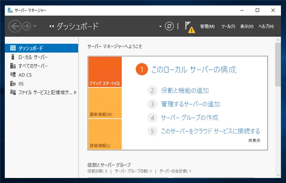Image resolution: width=286 pixels, height=183 pixels.
Task: Refresh the dashboard with the circular arrows icon
Action: coord(169,26)
